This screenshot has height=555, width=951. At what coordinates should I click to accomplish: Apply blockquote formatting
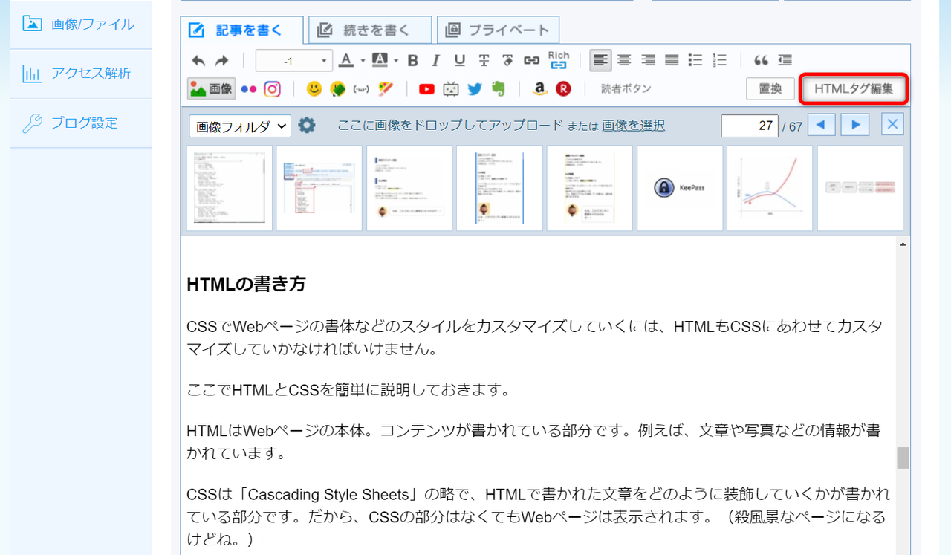tap(761, 61)
